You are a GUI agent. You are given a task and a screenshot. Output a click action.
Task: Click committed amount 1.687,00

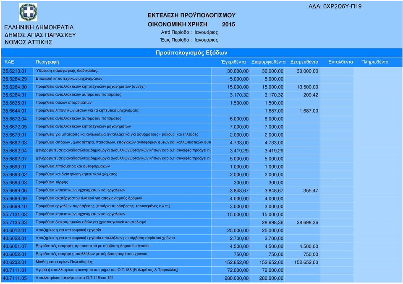coord(309,111)
